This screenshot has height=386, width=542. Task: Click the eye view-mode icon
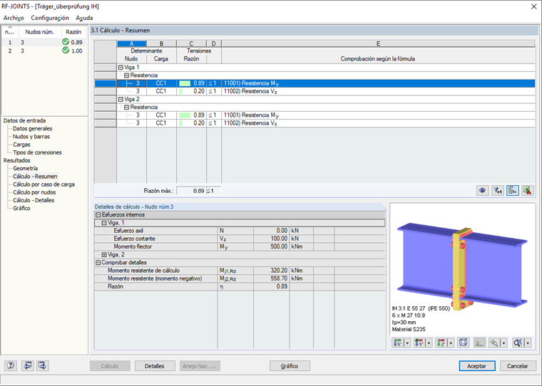coord(483,190)
